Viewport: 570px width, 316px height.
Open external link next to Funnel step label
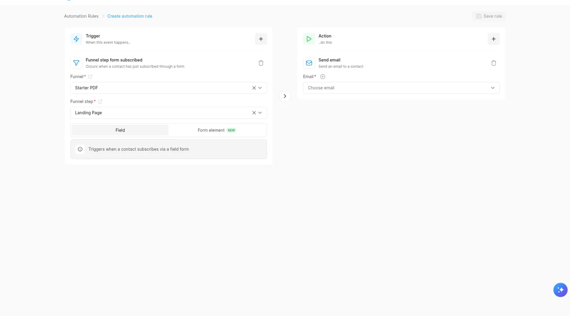(x=100, y=102)
